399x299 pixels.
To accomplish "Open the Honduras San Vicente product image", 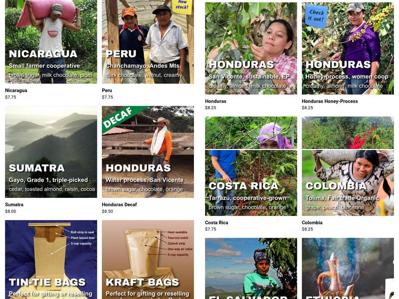I will pyautogui.click(x=251, y=48).
